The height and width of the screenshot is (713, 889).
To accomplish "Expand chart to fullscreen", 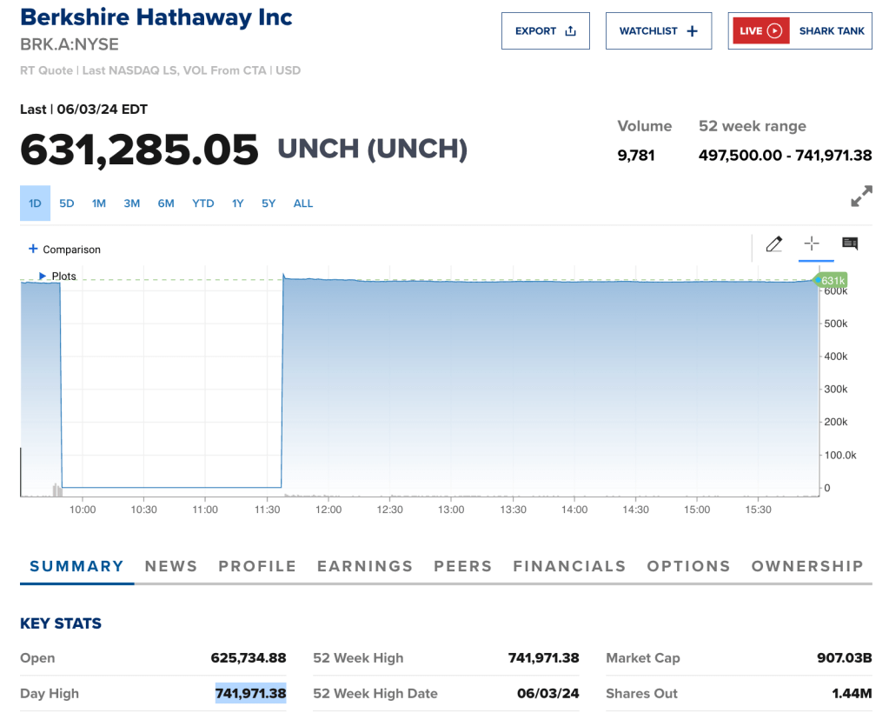I will [x=860, y=197].
